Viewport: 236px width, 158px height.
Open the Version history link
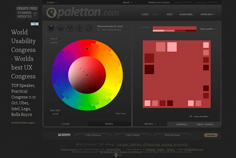(114, 149)
